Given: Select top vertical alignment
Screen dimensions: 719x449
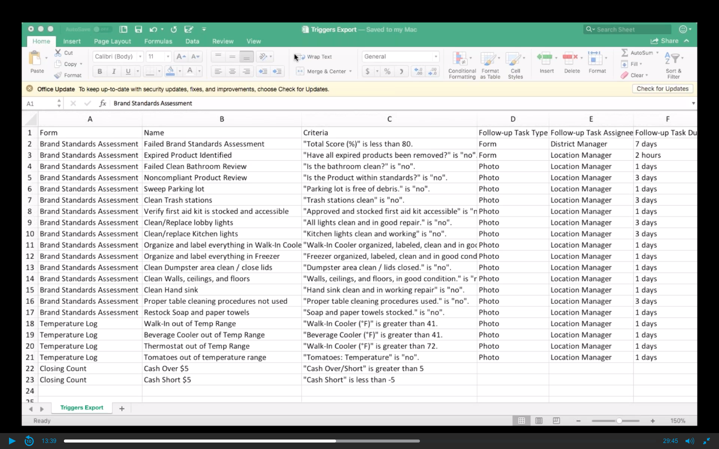Looking at the screenshot, I should [218, 56].
